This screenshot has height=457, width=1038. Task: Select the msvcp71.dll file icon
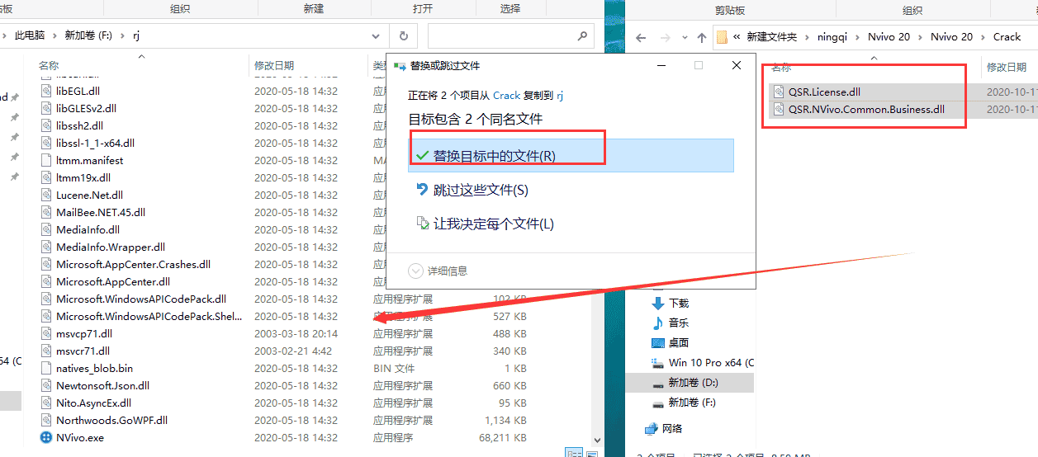coord(46,333)
